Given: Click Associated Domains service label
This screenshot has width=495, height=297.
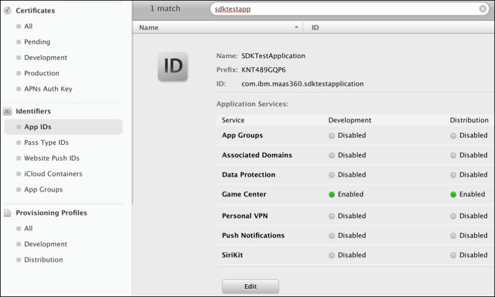Looking at the screenshot, I should [257, 155].
